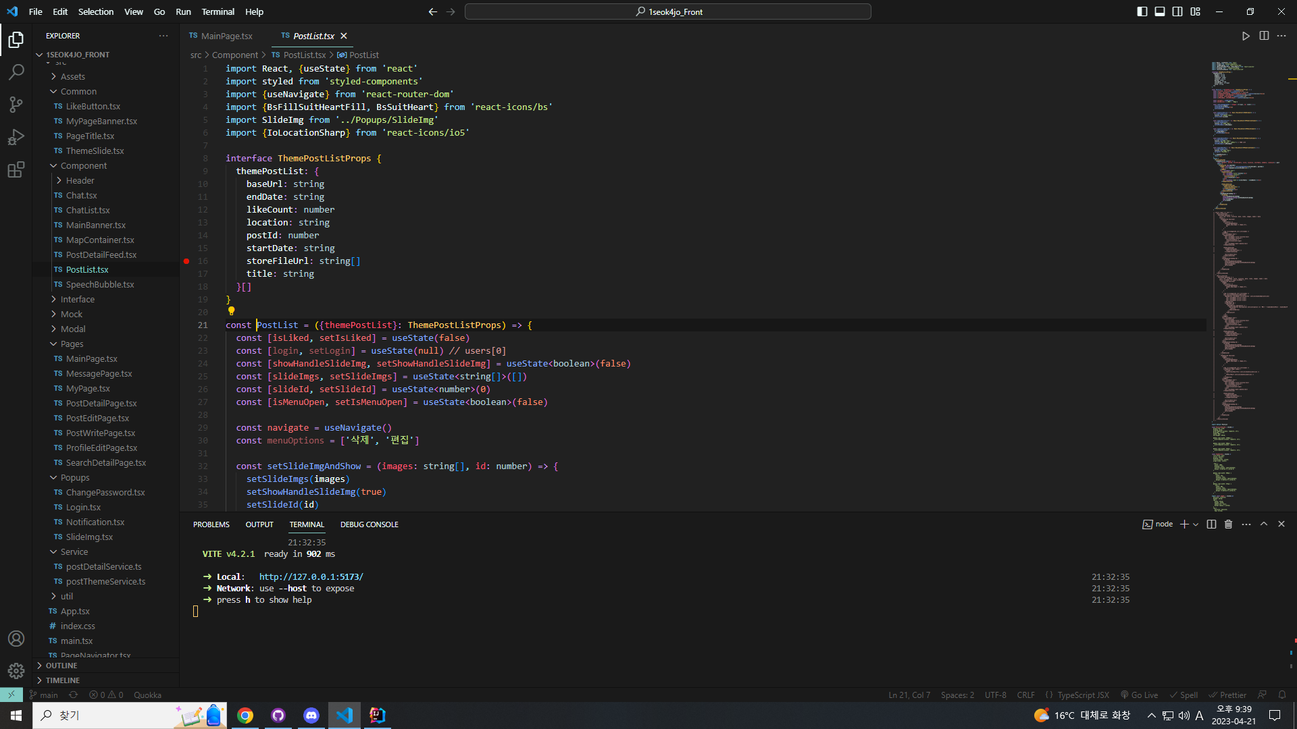
Task: Open the local server URL link
Action: [311, 576]
